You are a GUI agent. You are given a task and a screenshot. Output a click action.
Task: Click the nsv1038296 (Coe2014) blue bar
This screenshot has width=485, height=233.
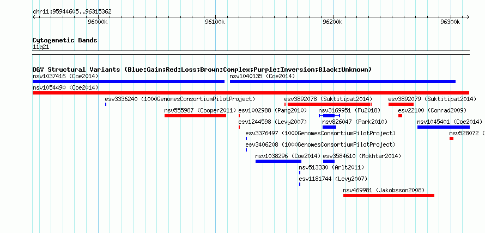[278, 161]
